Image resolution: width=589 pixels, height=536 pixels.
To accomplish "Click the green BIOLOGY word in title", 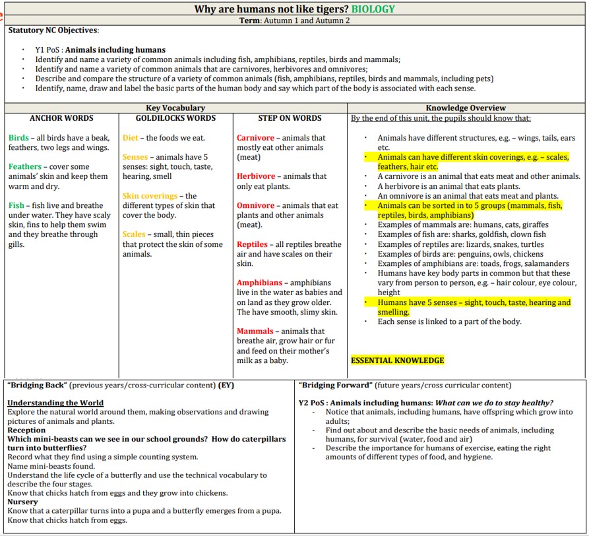I will (x=373, y=9).
